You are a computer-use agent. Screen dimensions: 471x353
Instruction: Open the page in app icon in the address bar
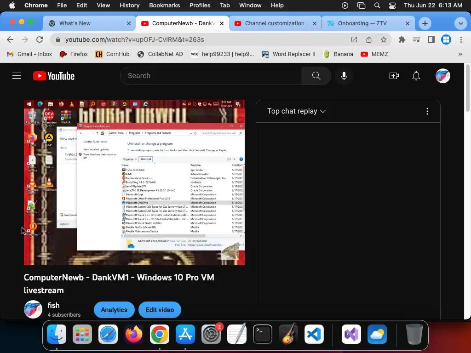(354, 40)
